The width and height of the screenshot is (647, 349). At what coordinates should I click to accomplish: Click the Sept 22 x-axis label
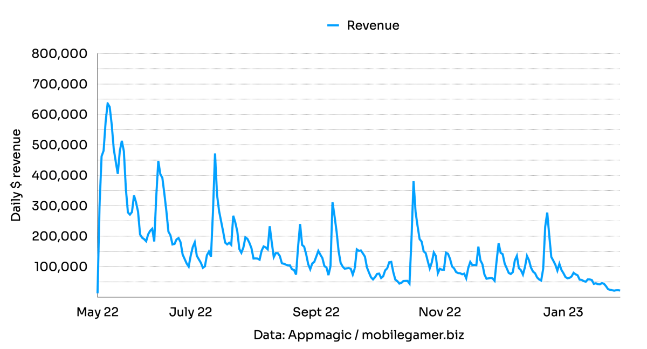(x=316, y=312)
